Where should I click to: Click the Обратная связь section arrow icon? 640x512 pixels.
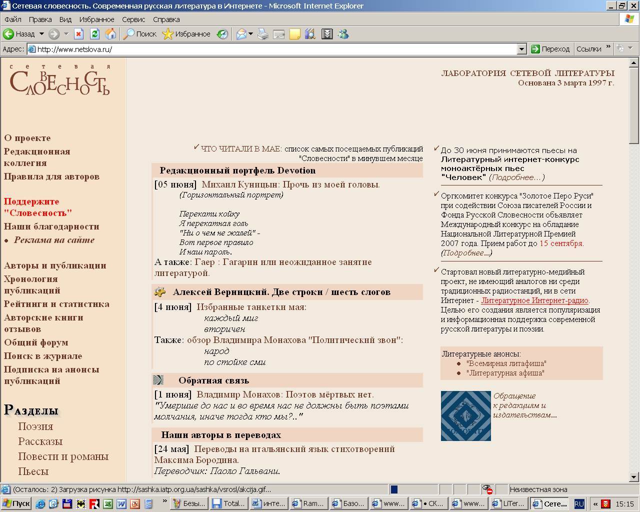coord(158,380)
